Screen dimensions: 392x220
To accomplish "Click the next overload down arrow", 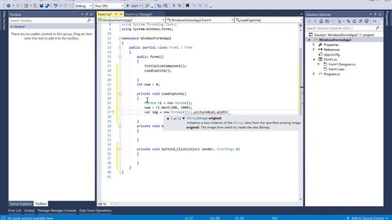I will click(x=184, y=119).
